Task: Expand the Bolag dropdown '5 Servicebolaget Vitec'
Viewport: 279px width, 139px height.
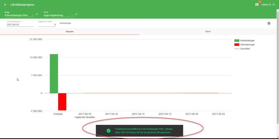Action: (x=19, y=15)
